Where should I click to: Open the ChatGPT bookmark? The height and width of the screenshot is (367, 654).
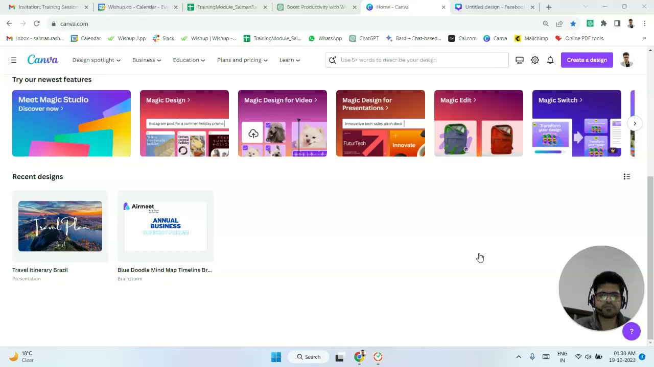pyautogui.click(x=364, y=38)
